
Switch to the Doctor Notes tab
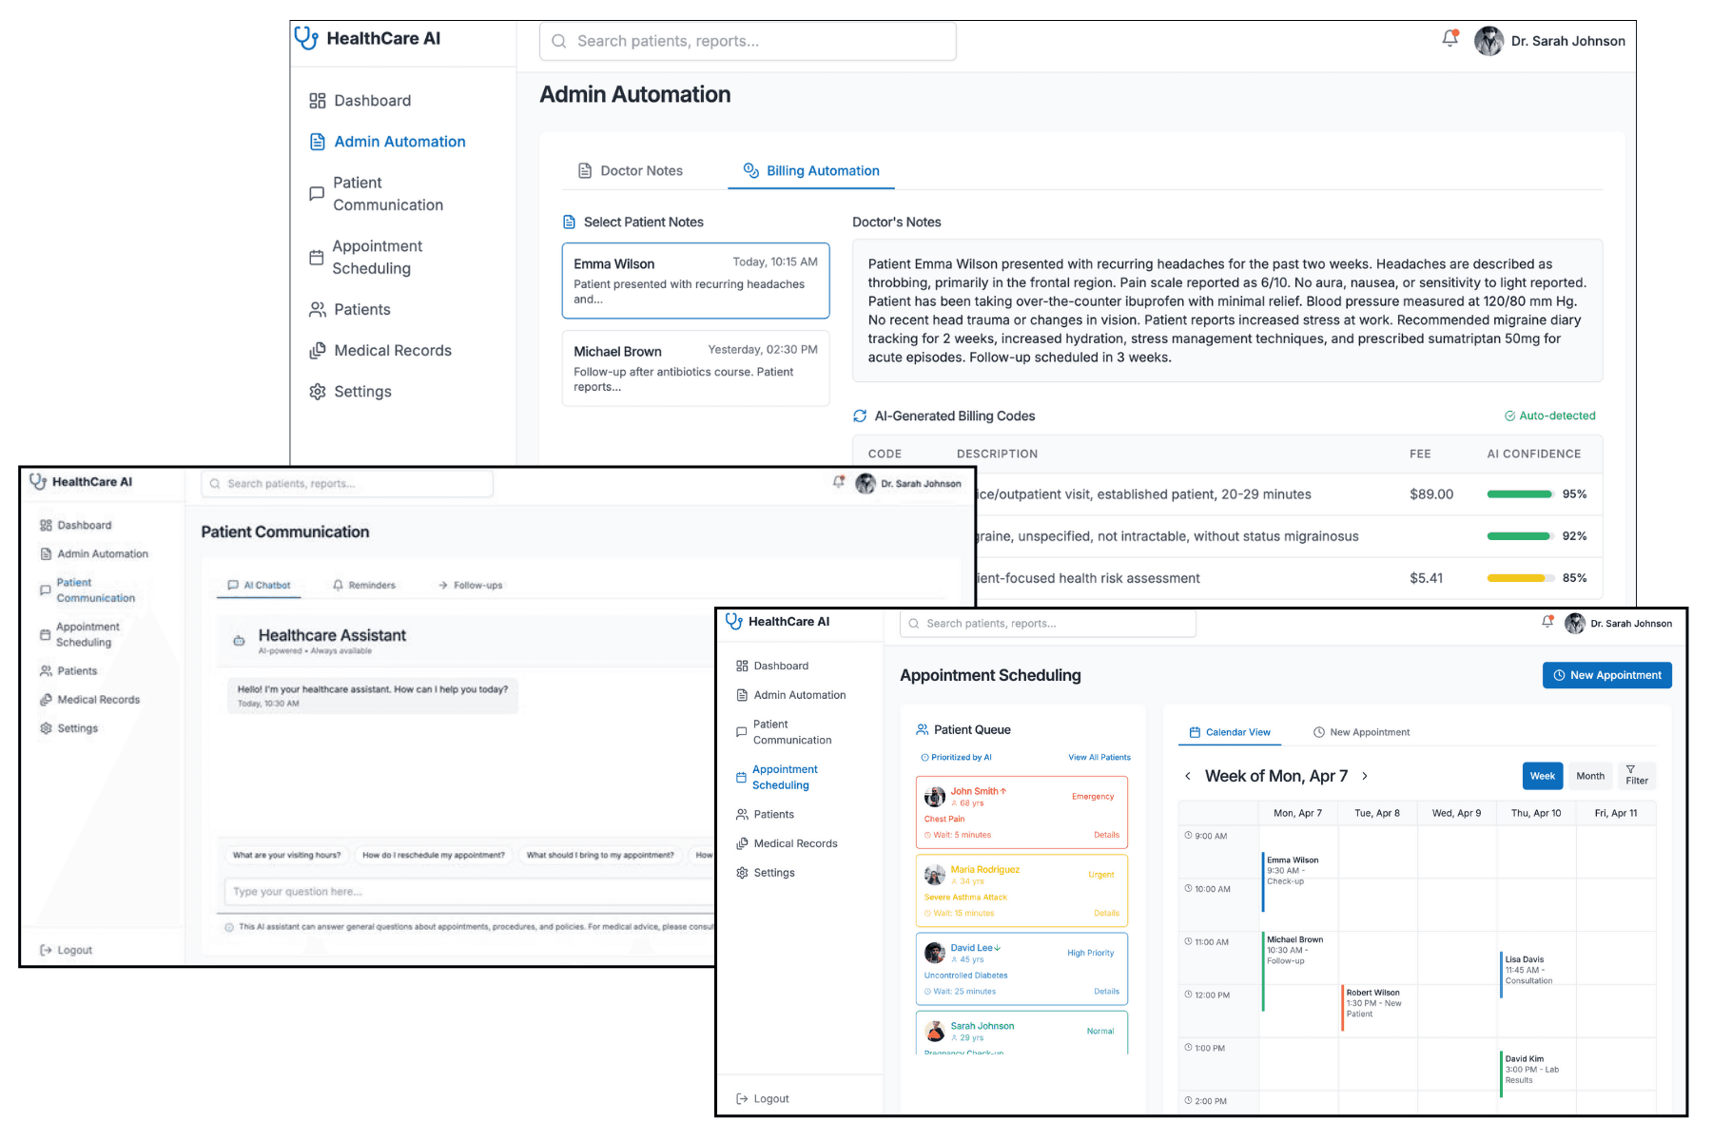coord(631,171)
